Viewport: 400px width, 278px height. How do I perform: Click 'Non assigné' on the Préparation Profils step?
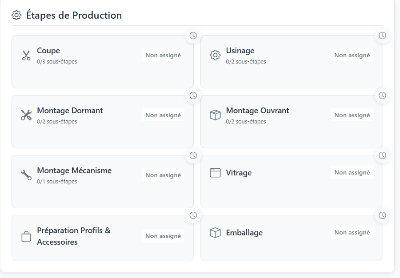pos(163,236)
